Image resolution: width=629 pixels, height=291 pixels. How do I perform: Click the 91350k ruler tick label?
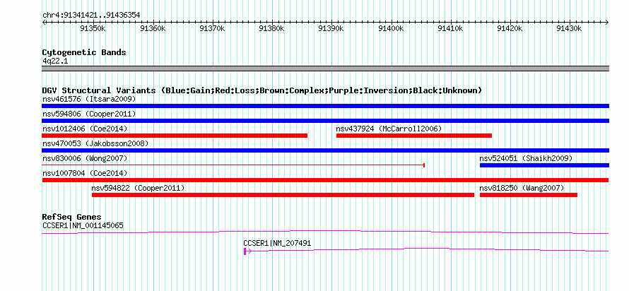(x=93, y=28)
